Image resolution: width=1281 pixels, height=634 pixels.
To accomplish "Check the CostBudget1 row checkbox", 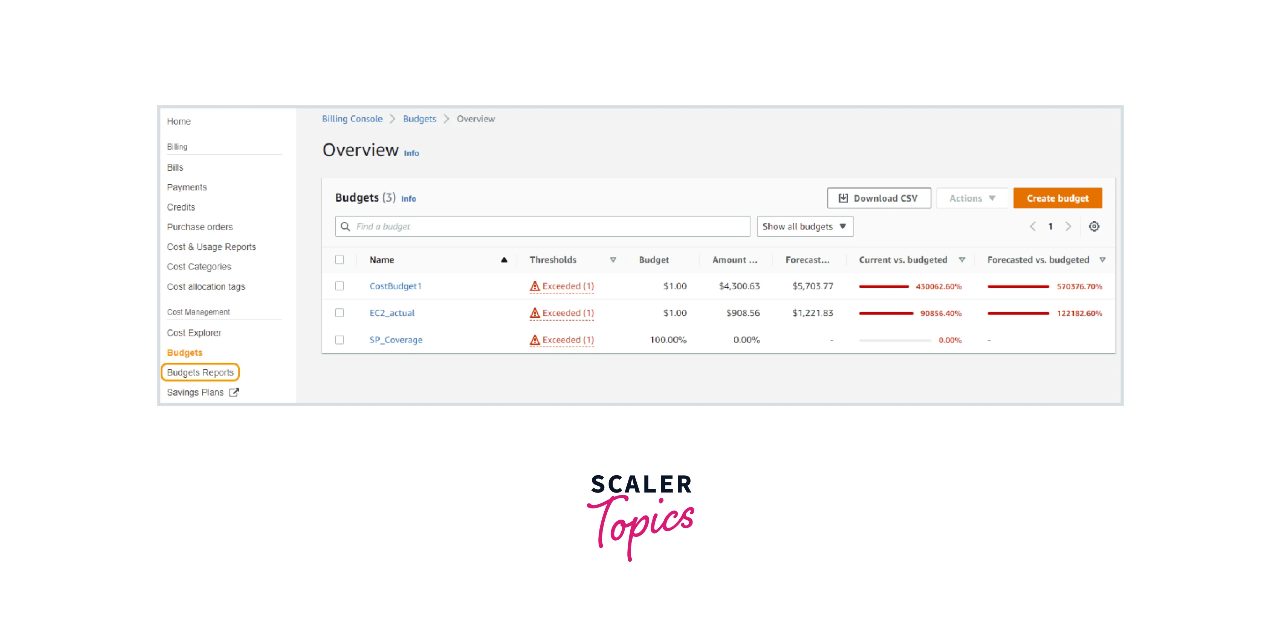I will pos(339,286).
